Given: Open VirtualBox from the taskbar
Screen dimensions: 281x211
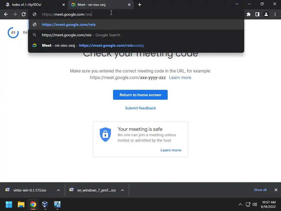Looking at the screenshot, I should (x=45, y=204).
